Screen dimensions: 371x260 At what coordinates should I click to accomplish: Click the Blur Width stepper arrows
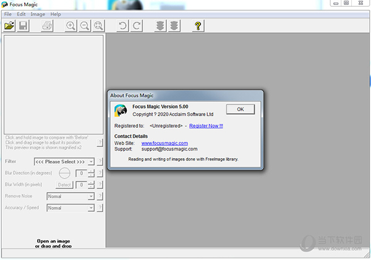click(91, 185)
